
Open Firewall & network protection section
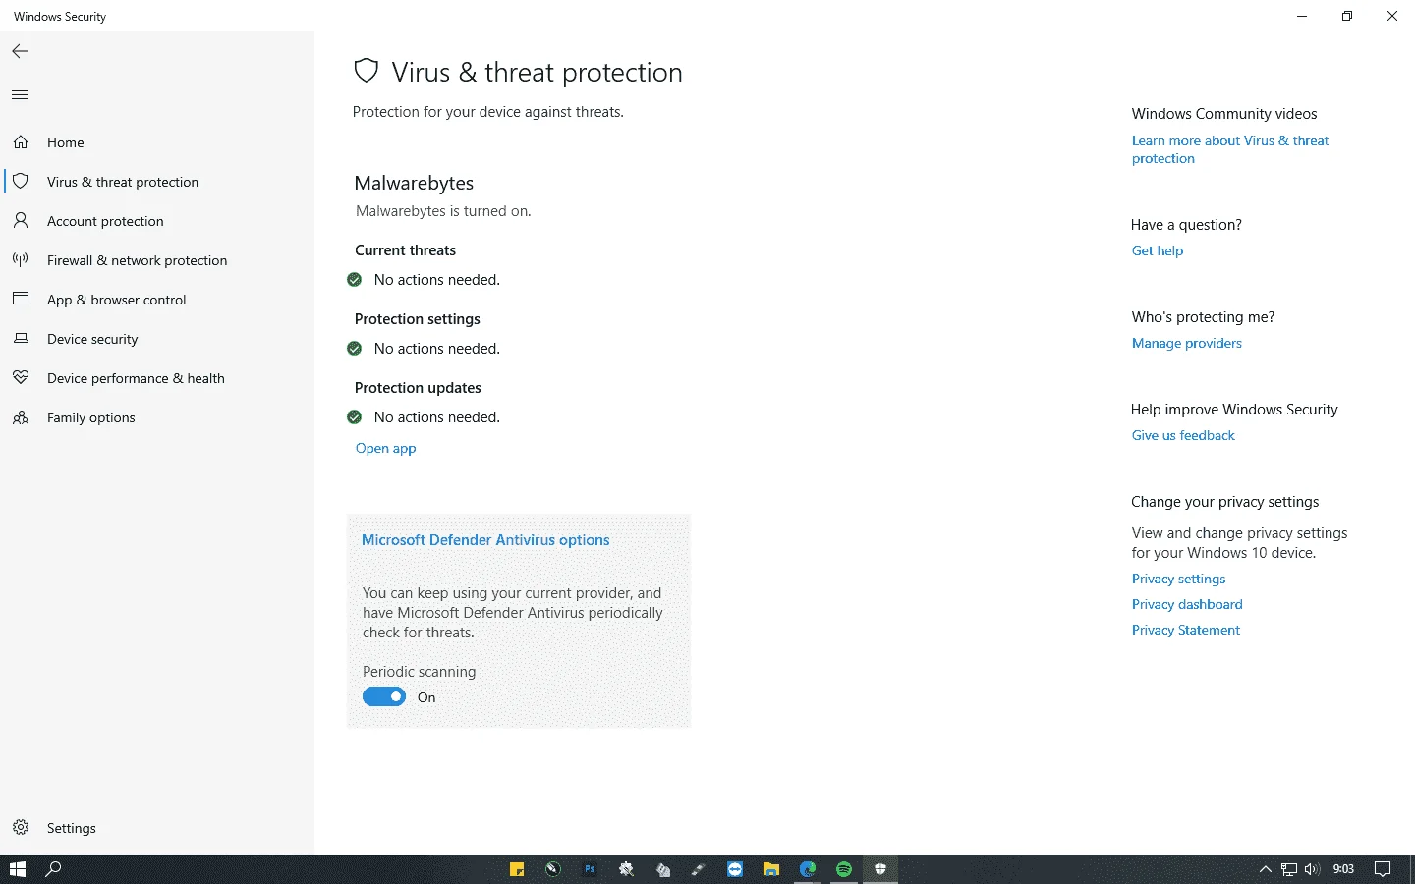[157, 260]
